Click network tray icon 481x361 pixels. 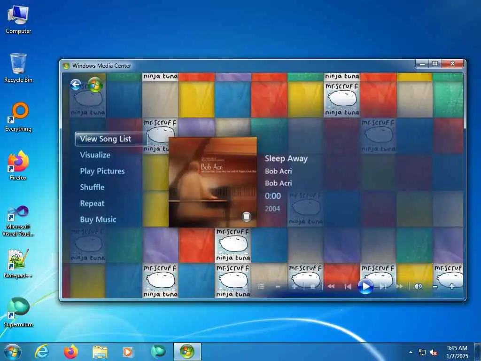[422, 353]
